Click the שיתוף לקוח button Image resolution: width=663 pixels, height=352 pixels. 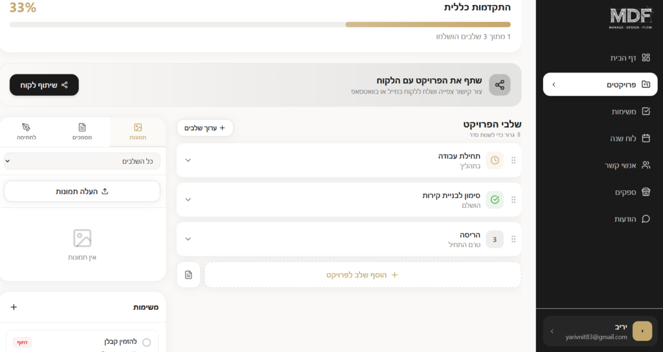pyautogui.click(x=44, y=85)
